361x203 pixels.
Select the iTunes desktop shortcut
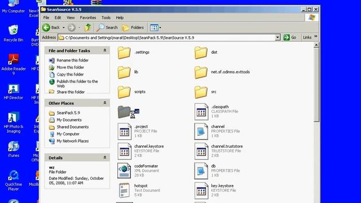tap(14, 149)
